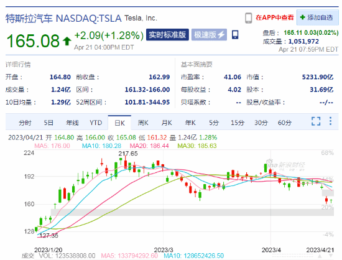Open the chart more-options menu
The image size is (342, 260).
(x=330, y=121)
